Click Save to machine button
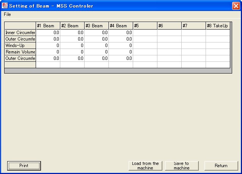The width and height of the screenshot is (242, 174). click(x=181, y=166)
